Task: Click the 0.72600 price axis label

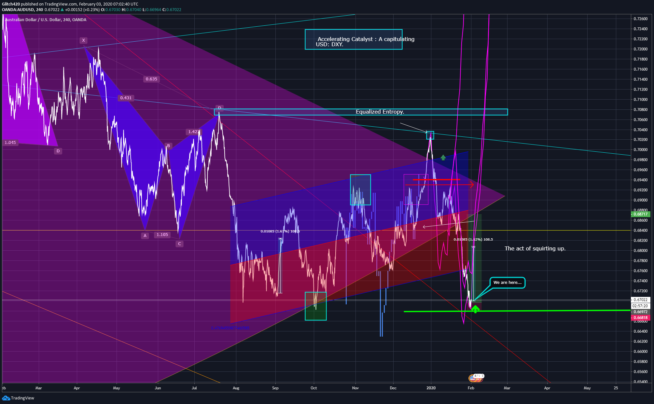Action: click(x=640, y=19)
